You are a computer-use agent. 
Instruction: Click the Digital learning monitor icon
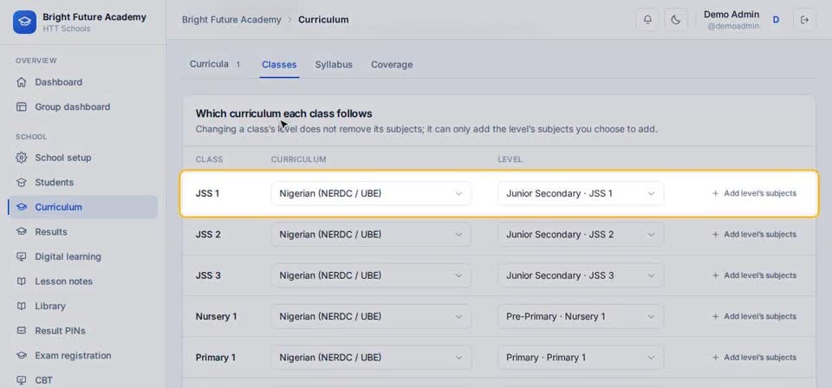pos(21,256)
